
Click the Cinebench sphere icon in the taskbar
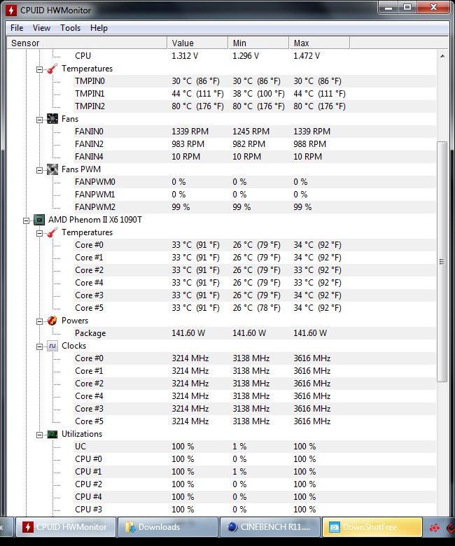coord(232,527)
